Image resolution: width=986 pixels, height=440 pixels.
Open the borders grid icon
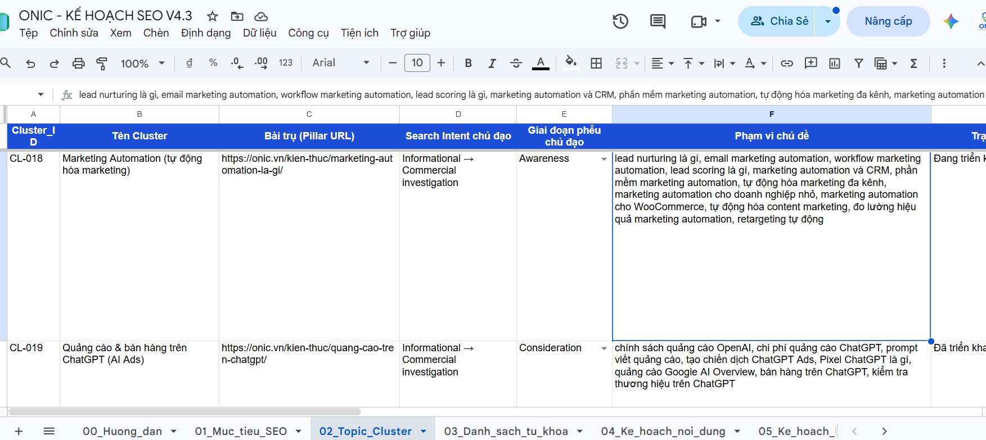(596, 63)
